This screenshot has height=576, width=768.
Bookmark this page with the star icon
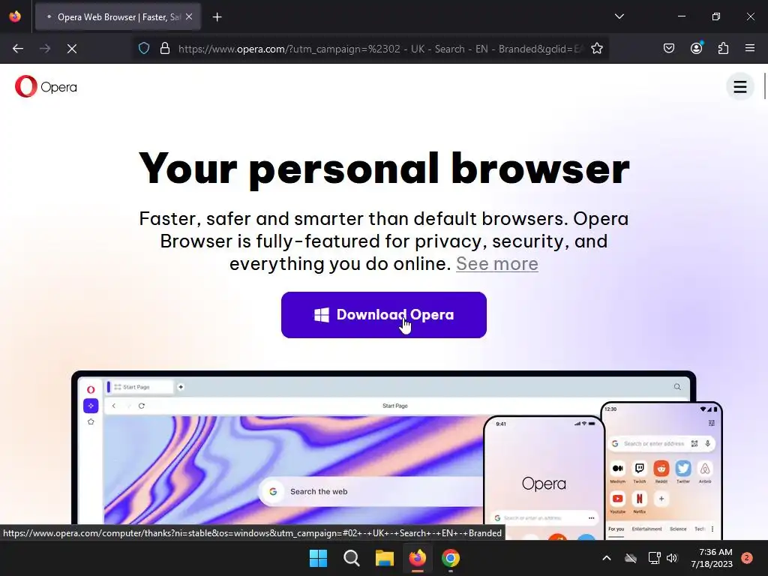(x=596, y=49)
